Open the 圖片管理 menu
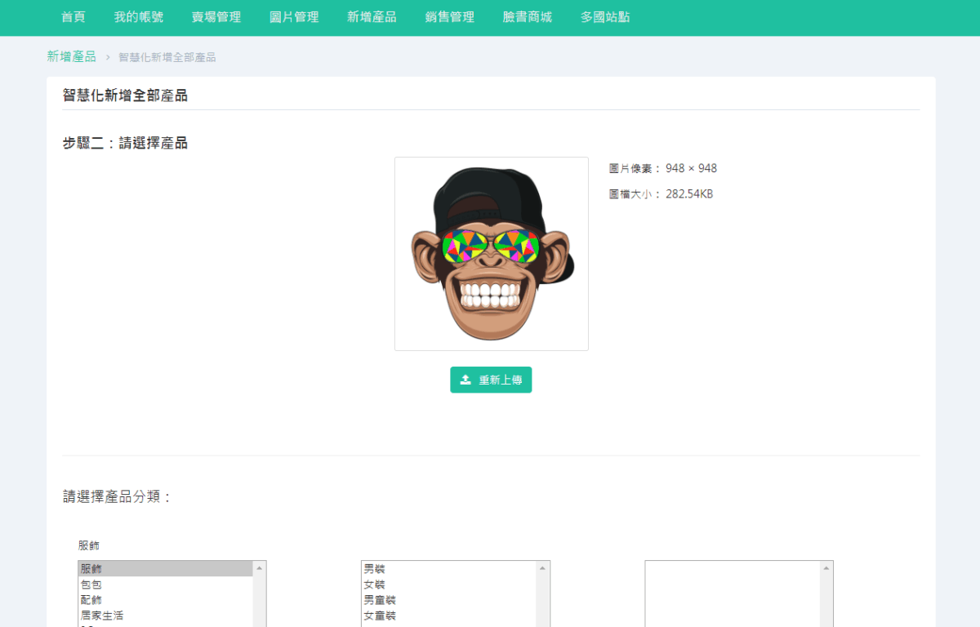This screenshot has height=627, width=980. 293,17
